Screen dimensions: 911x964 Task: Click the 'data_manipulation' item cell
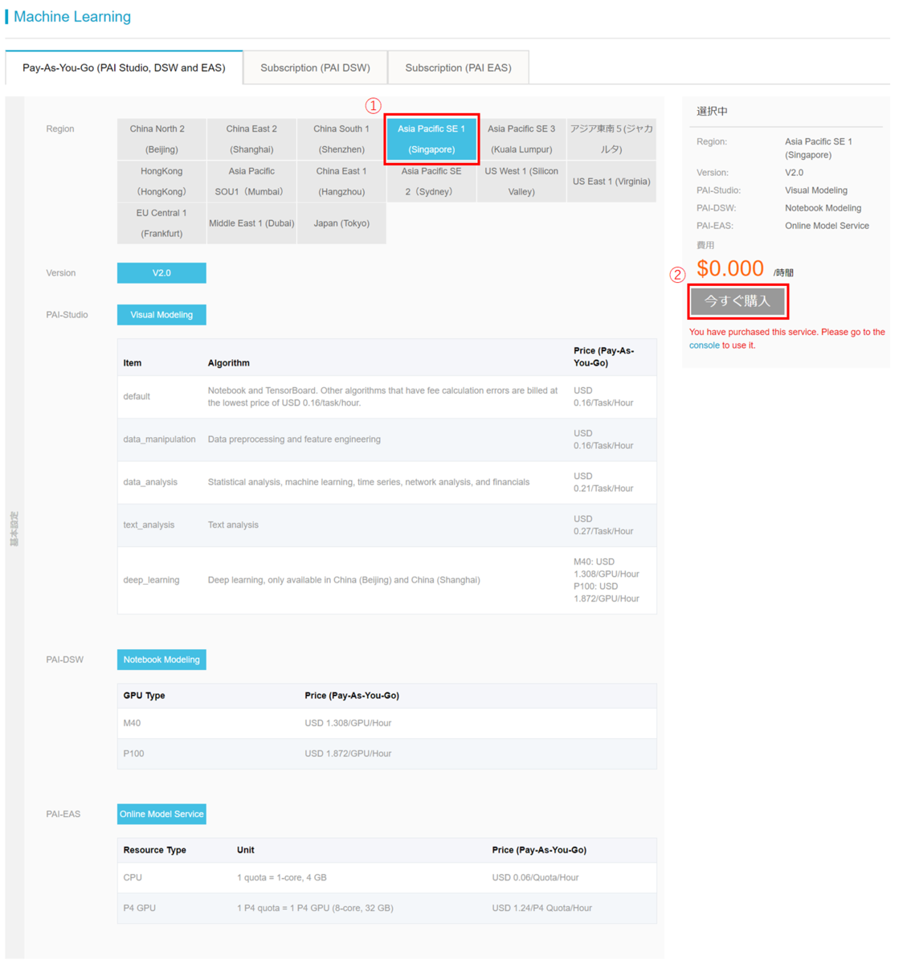click(x=159, y=439)
